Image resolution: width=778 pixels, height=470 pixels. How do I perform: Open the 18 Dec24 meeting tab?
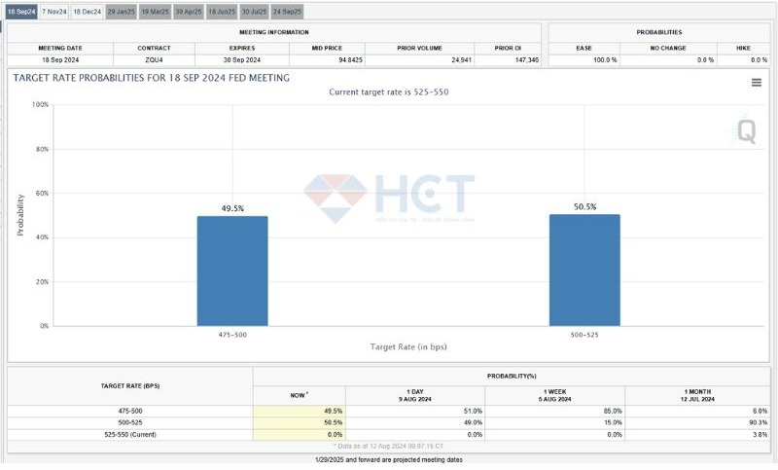(x=87, y=12)
